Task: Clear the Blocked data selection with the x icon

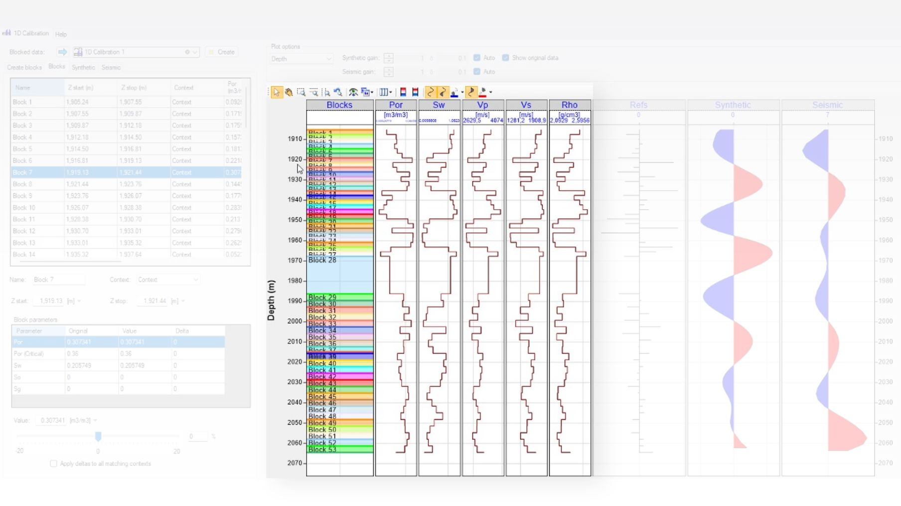Action: coord(187,52)
